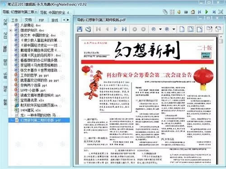The image size is (226, 169).
Task: Open the bottom vertical sidebar tab below 书签
Action: 5,102
